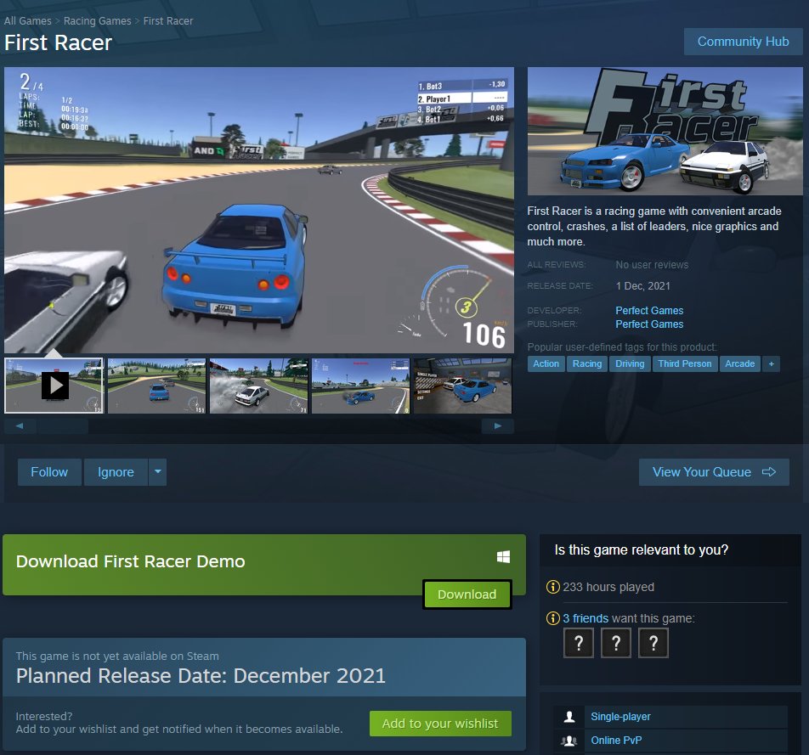Viewport: 809px width, 755px height.
Task: Add the game to your wishlist
Action: coord(440,724)
